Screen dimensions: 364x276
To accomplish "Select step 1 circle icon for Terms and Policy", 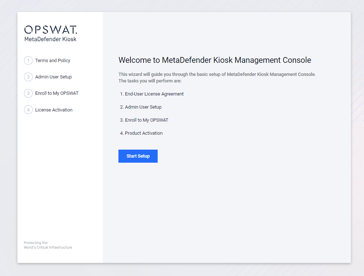I will [28, 61].
